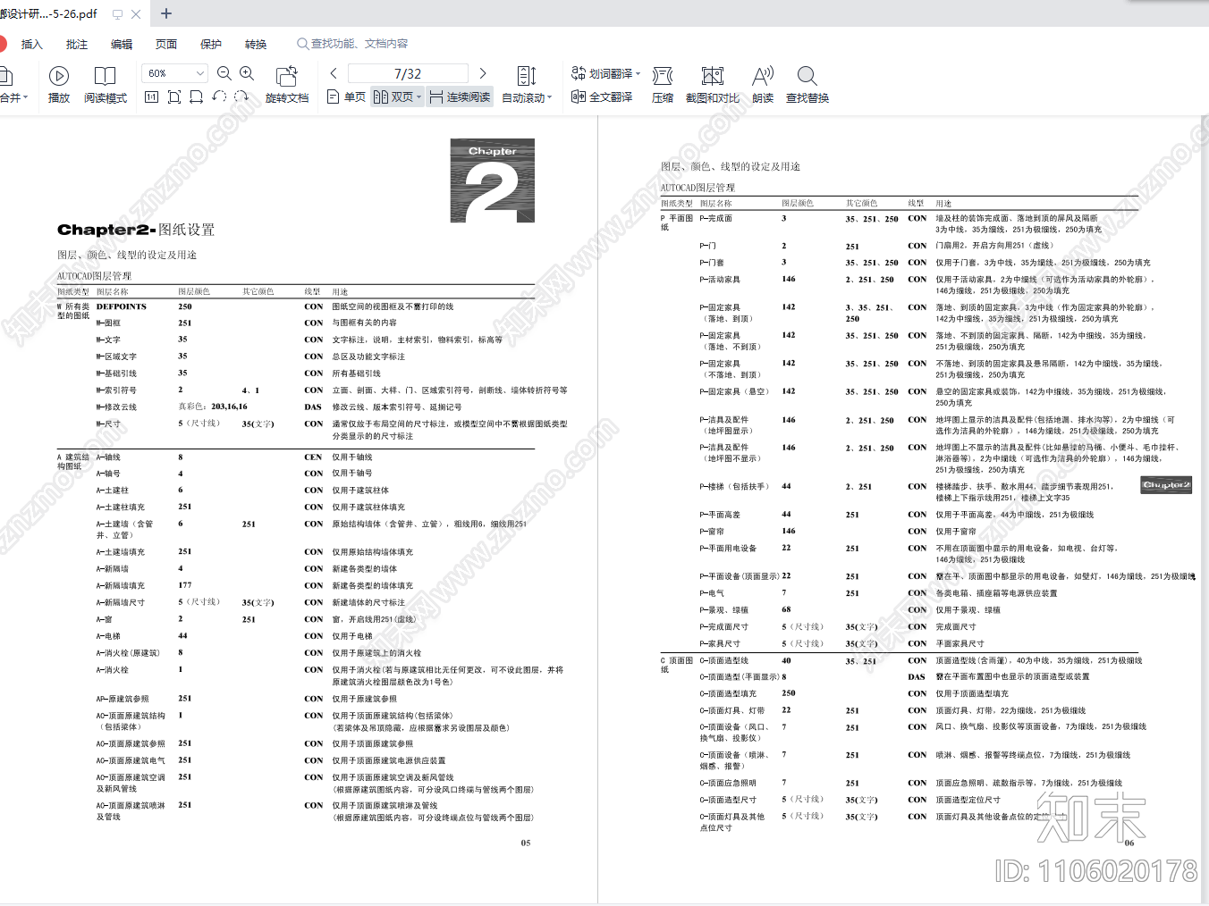Viewport: 1209px width, 906px height.
Task: Open Merge (合并) dropdown arrow
Action: pos(26,97)
